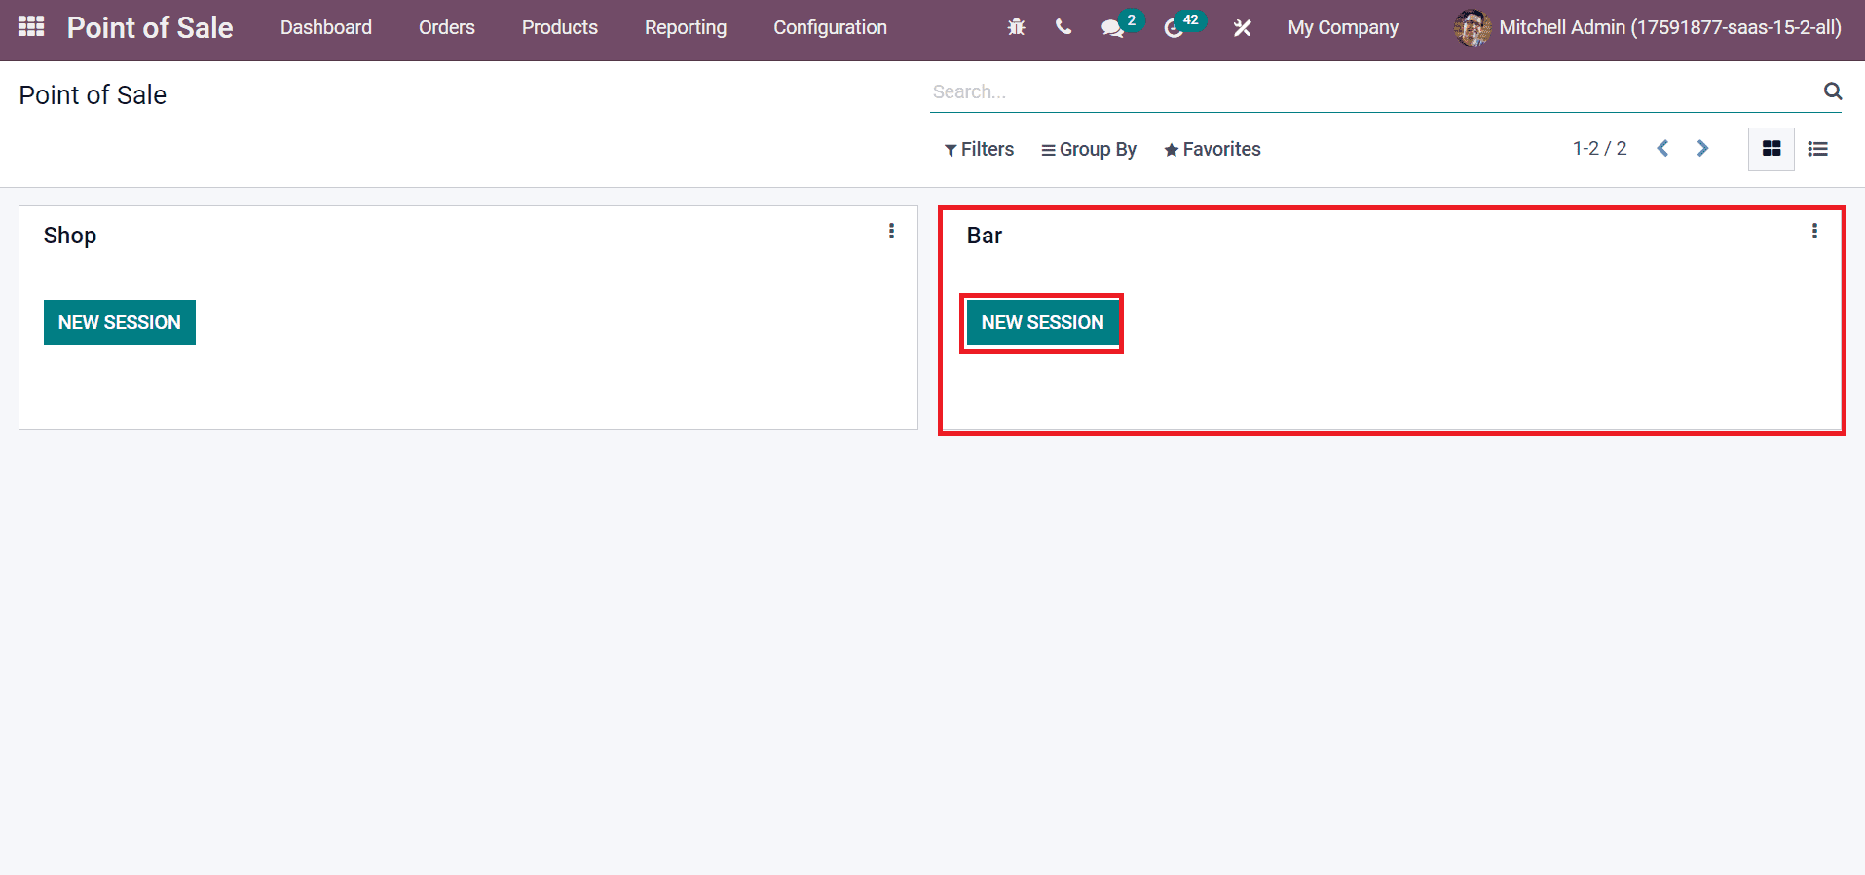Open Shop card options menu
The image size is (1865, 875).
coord(891,231)
